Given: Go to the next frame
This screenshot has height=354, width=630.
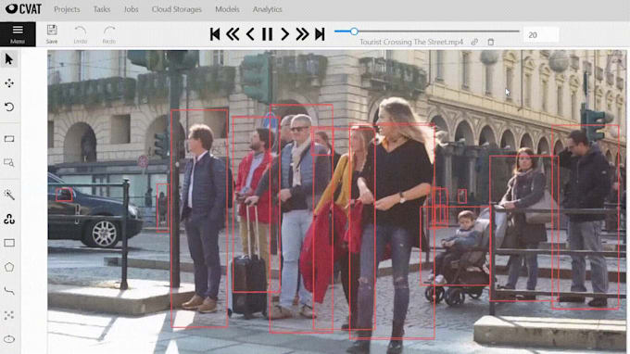Looking at the screenshot, I should point(284,34).
